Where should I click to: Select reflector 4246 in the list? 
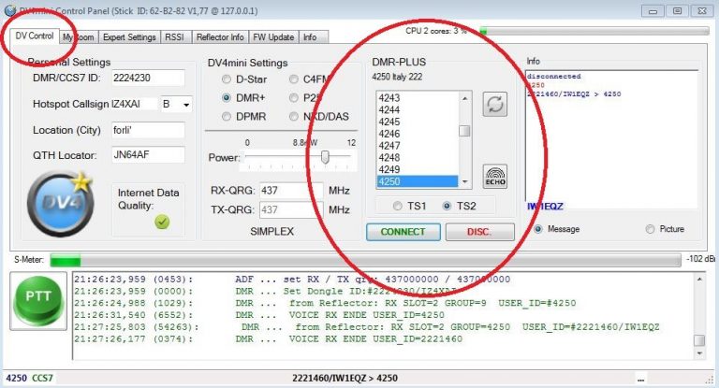[418, 134]
